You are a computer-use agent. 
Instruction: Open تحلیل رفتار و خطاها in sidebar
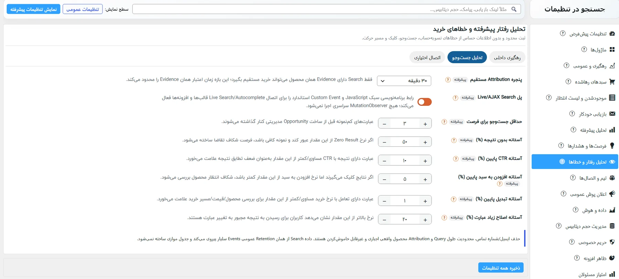(x=575, y=161)
